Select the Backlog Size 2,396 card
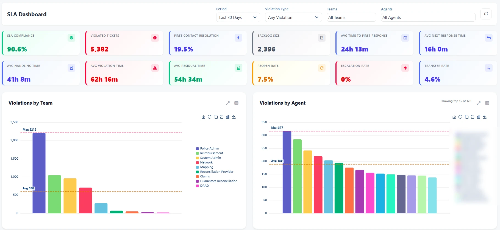Image resolution: width=500 pixels, height=230 pixels. point(291,43)
